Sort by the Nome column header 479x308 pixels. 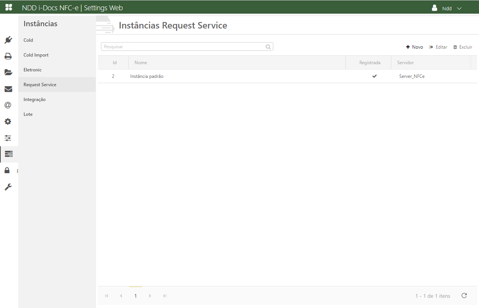click(141, 63)
